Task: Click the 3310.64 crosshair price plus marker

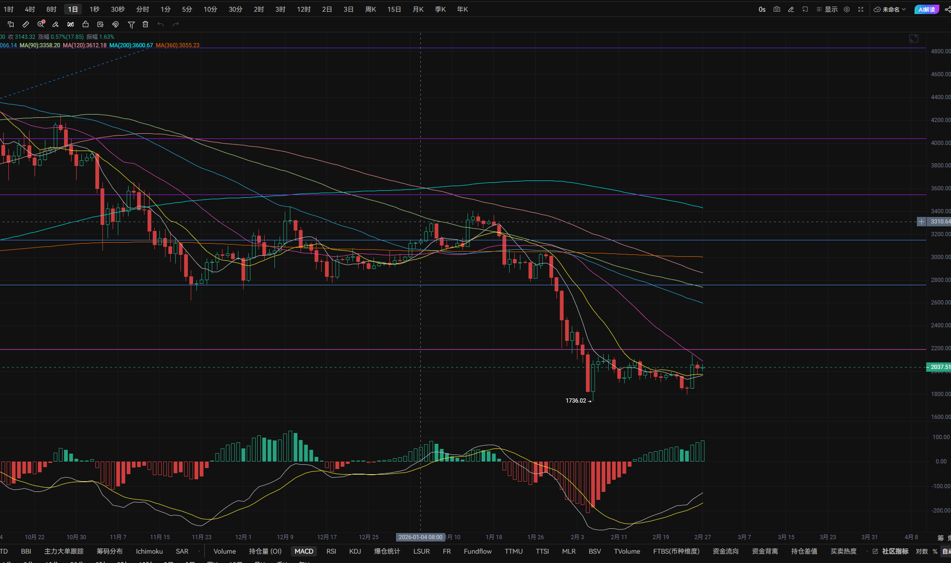Action: 921,222
